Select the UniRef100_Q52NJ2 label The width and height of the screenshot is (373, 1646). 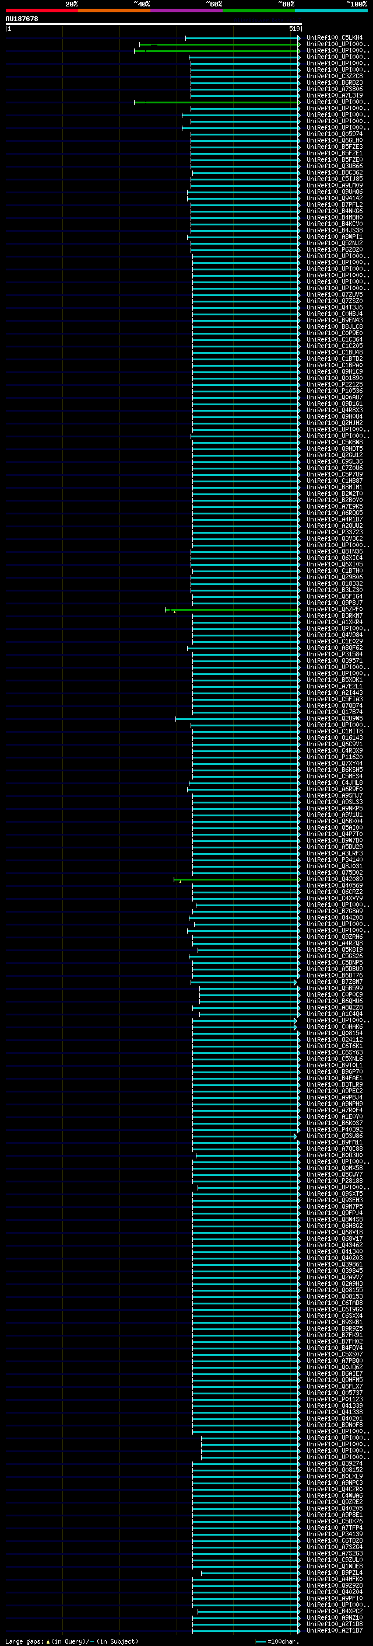point(335,243)
